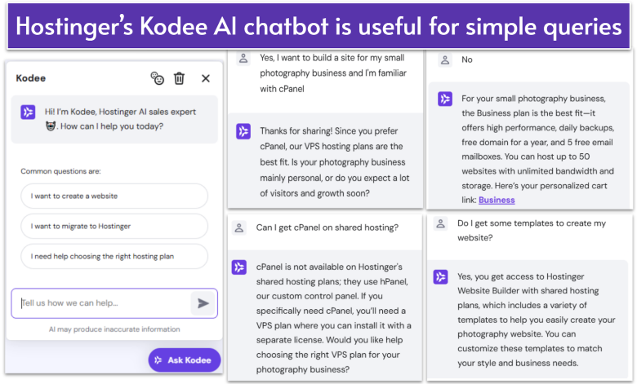The height and width of the screenshot is (384, 637).
Task: Click Kodee avatar beside 'cPanel is not available' reply
Action: coord(239,267)
